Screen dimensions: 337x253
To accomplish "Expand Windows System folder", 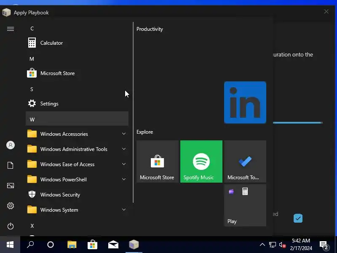I will tap(77, 210).
